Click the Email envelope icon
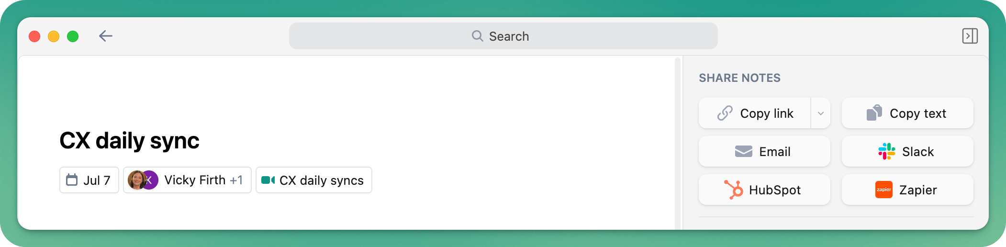This screenshot has width=1006, height=247. coord(744,151)
